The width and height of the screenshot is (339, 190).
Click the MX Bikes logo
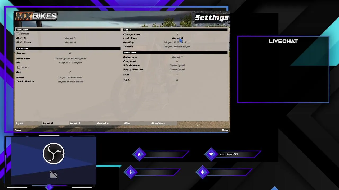[36, 16]
